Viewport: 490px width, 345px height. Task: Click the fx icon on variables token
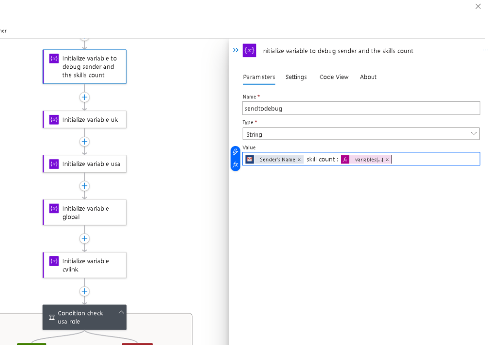point(345,160)
